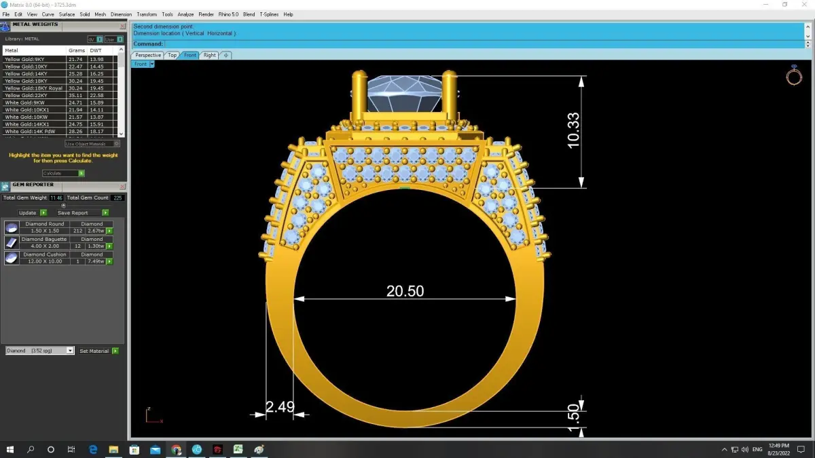The width and height of the screenshot is (815, 458).
Task: Open Microsoft Edge from taskbar
Action: tap(93, 450)
